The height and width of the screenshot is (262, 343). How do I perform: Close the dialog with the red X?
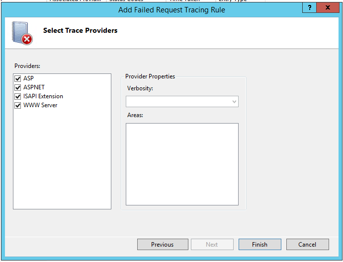pos(328,7)
